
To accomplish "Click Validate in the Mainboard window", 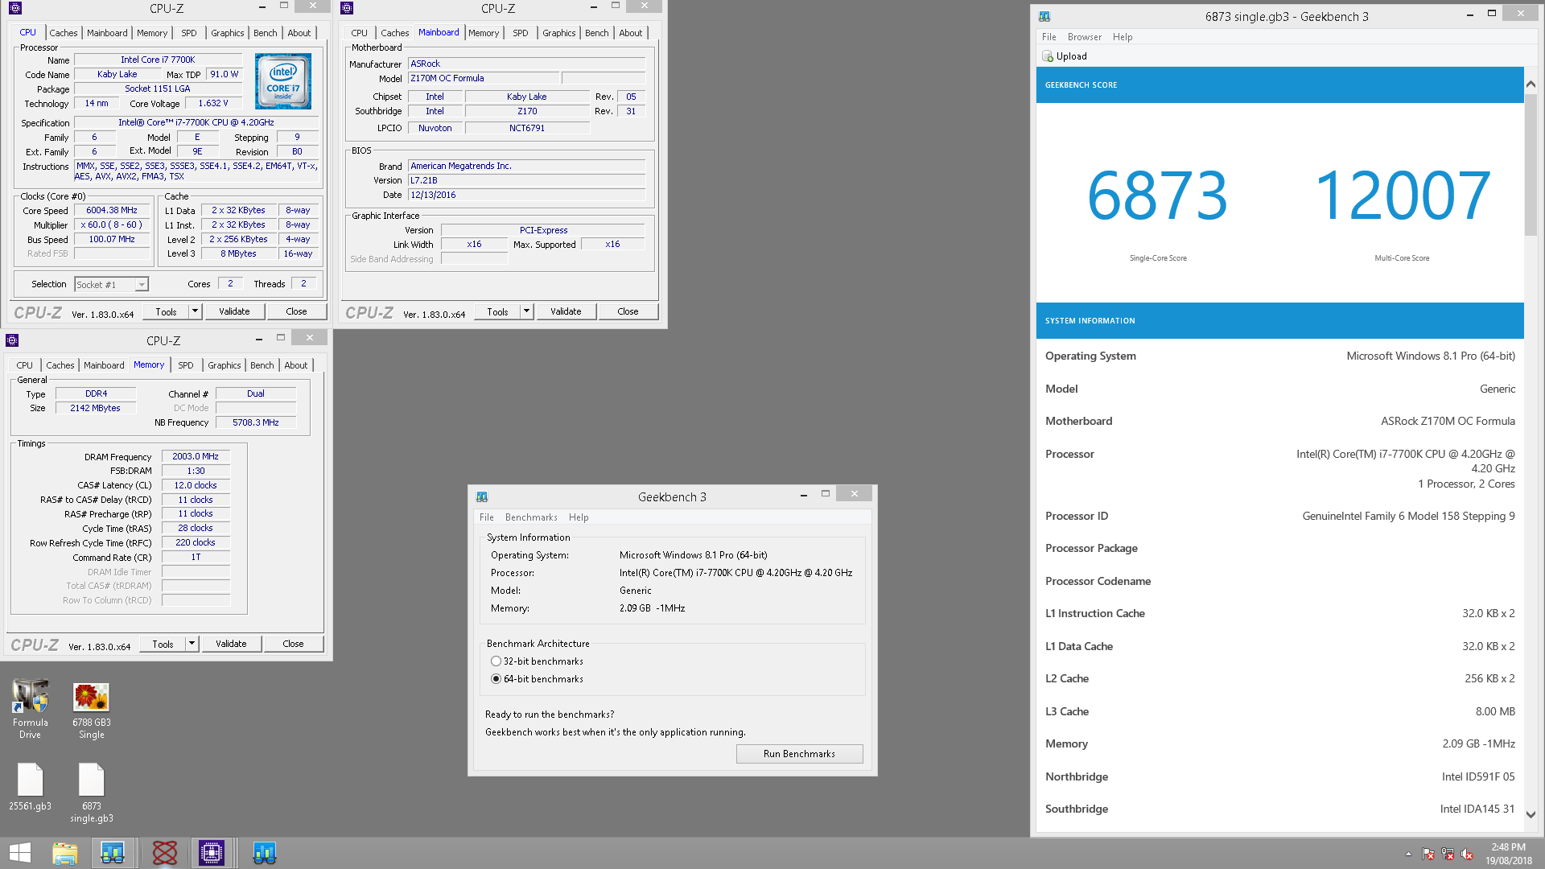I will point(566,311).
